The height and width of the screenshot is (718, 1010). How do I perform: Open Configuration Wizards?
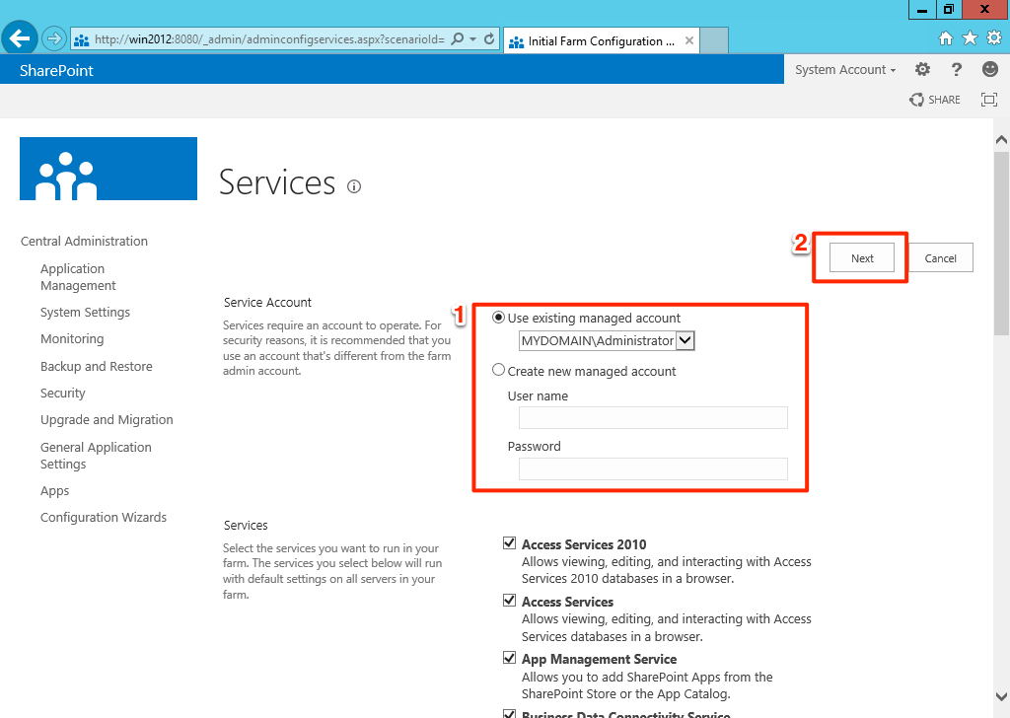coord(104,517)
